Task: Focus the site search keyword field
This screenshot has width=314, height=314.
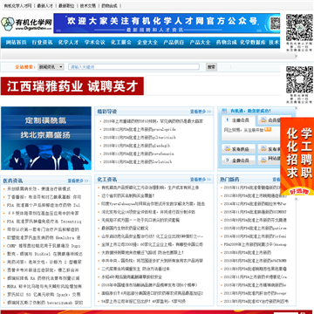Action: [133, 67]
